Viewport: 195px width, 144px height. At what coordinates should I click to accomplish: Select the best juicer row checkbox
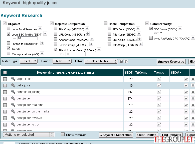click(5, 99)
